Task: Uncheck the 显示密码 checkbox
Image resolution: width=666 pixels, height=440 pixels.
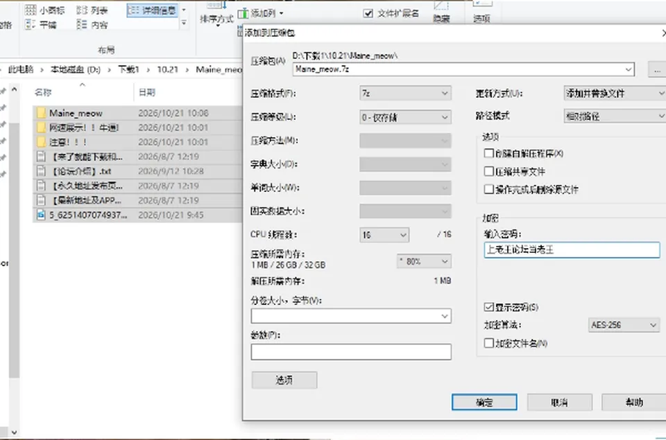Action: (489, 307)
